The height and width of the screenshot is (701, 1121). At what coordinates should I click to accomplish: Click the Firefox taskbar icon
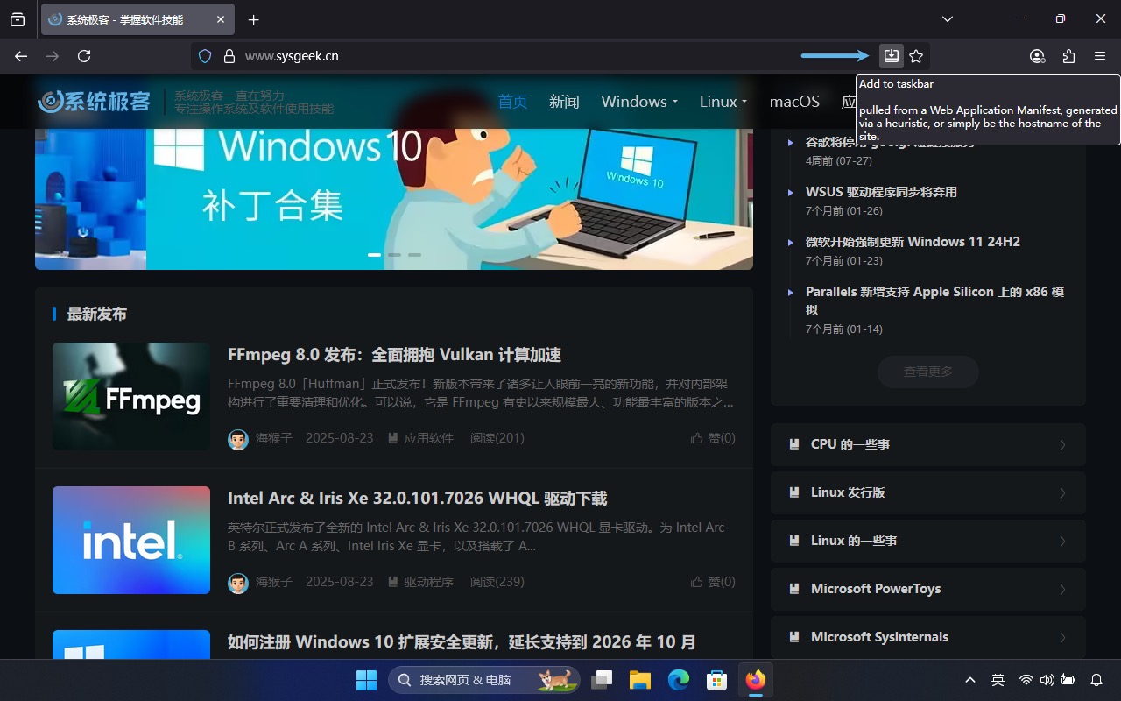coord(756,680)
